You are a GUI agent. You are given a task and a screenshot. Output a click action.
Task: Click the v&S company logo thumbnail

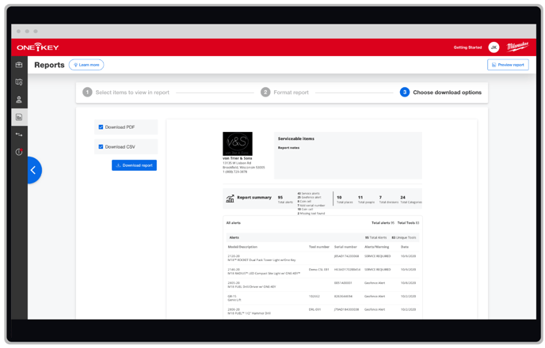click(x=238, y=144)
